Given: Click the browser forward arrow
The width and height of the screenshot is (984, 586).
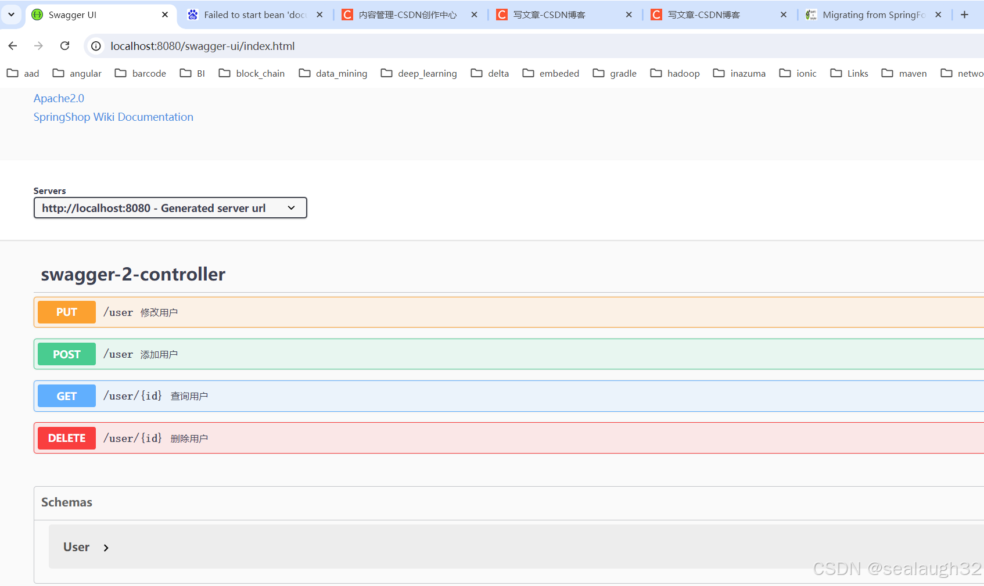Looking at the screenshot, I should click(x=38, y=45).
